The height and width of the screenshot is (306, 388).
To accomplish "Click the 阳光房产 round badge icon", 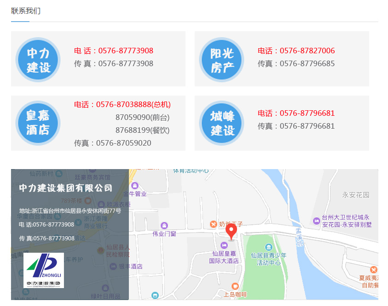I will [x=221, y=59].
